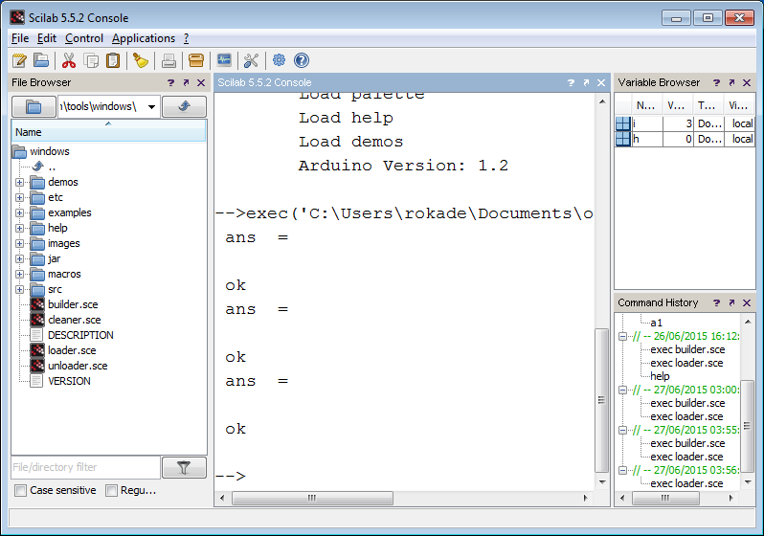The width and height of the screenshot is (764, 536).
Task: Undock the File Browser panel
Action: pyautogui.click(x=186, y=83)
